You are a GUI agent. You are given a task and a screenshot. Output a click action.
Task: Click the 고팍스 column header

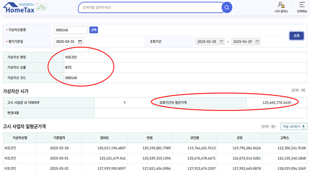coord(285,138)
